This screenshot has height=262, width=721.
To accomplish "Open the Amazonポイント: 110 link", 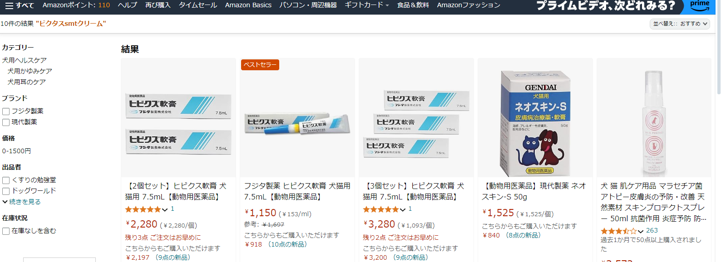I will point(76,5).
